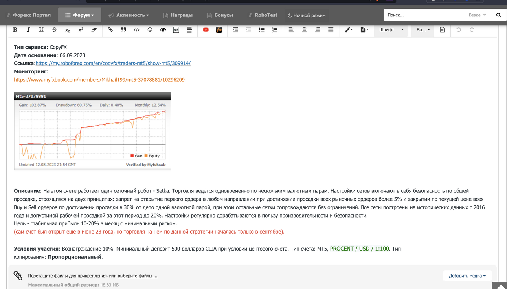The height and width of the screenshot is (289, 507).
Task: Click the eye spoiler icon
Action: [163, 30]
